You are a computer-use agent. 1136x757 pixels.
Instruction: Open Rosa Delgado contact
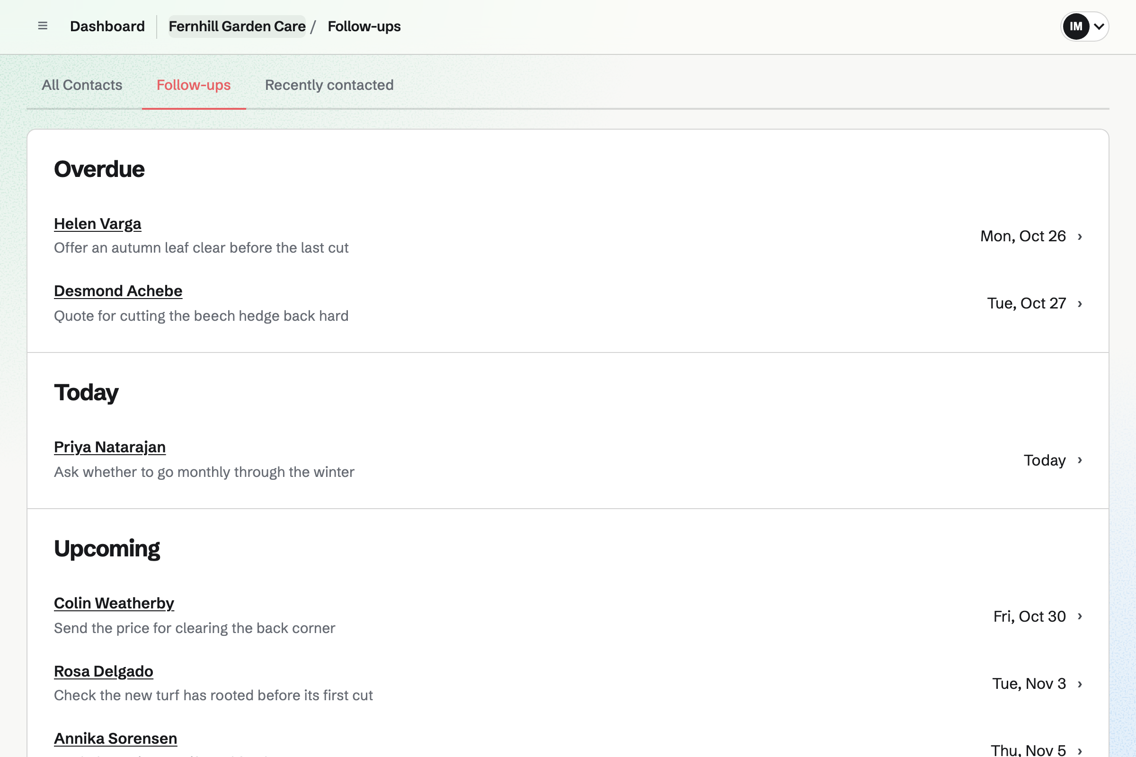tap(103, 671)
